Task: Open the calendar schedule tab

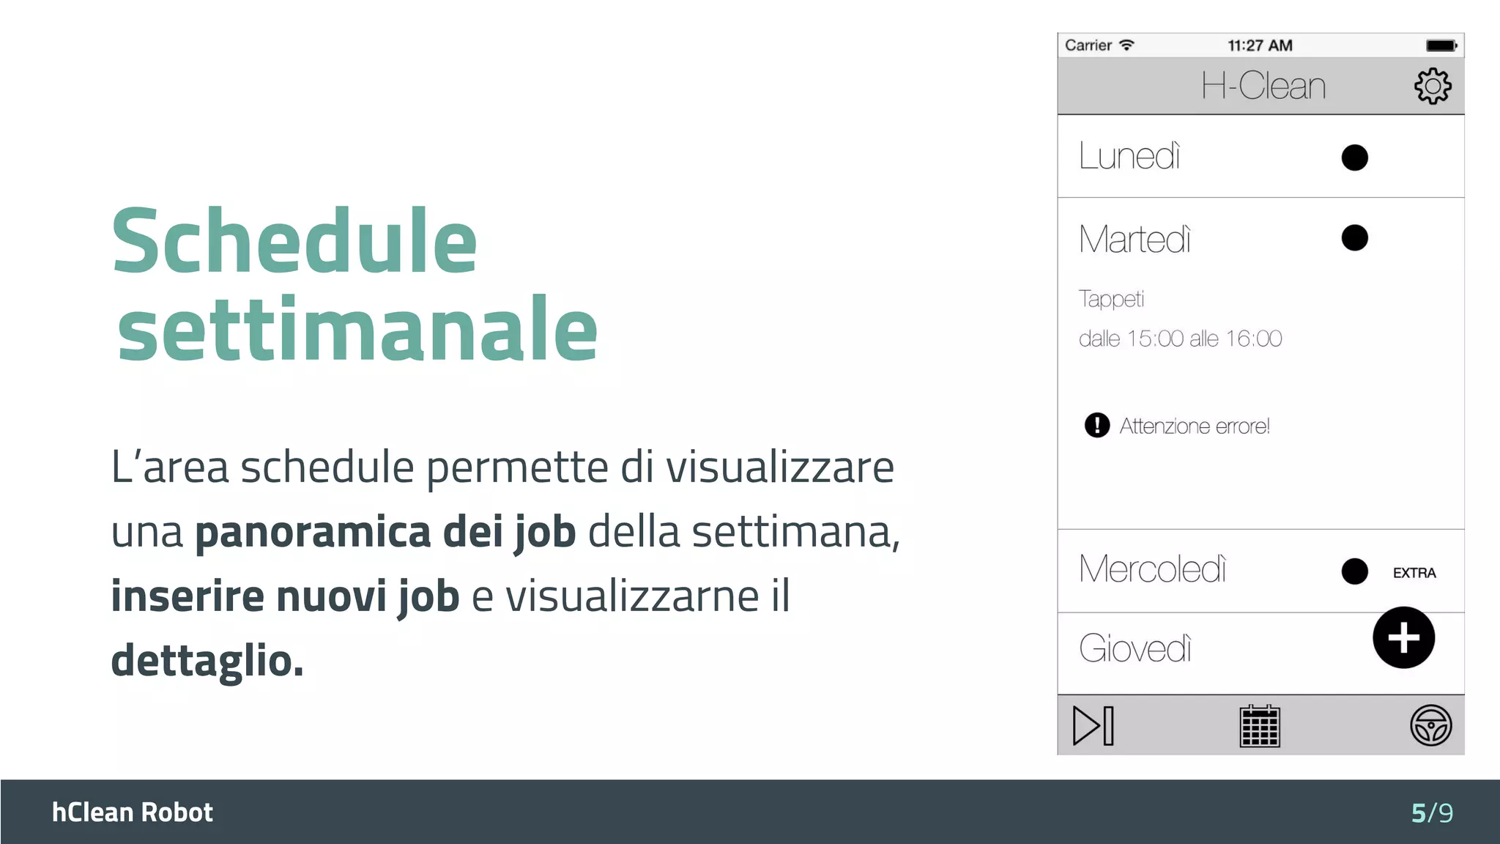Action: 1260,725
